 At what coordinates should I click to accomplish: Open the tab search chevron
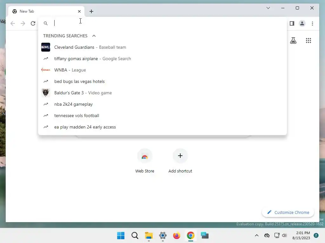point(268,8)
